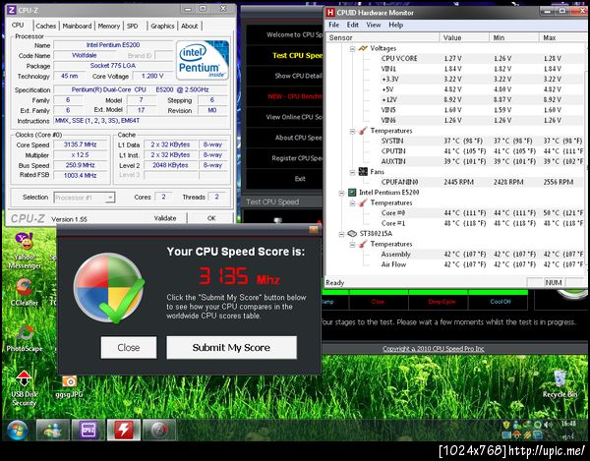Click the volume speaker tray icon

click(x=549, y=425)
